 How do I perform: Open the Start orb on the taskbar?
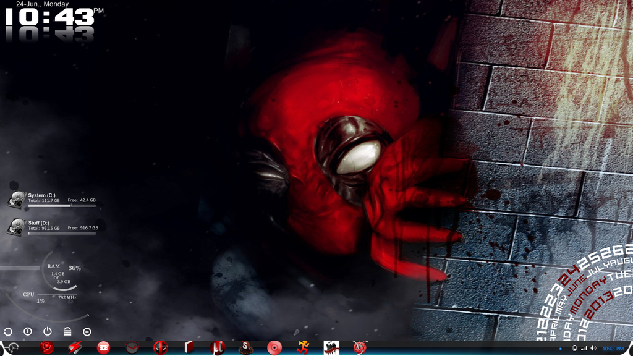(12, 347)
